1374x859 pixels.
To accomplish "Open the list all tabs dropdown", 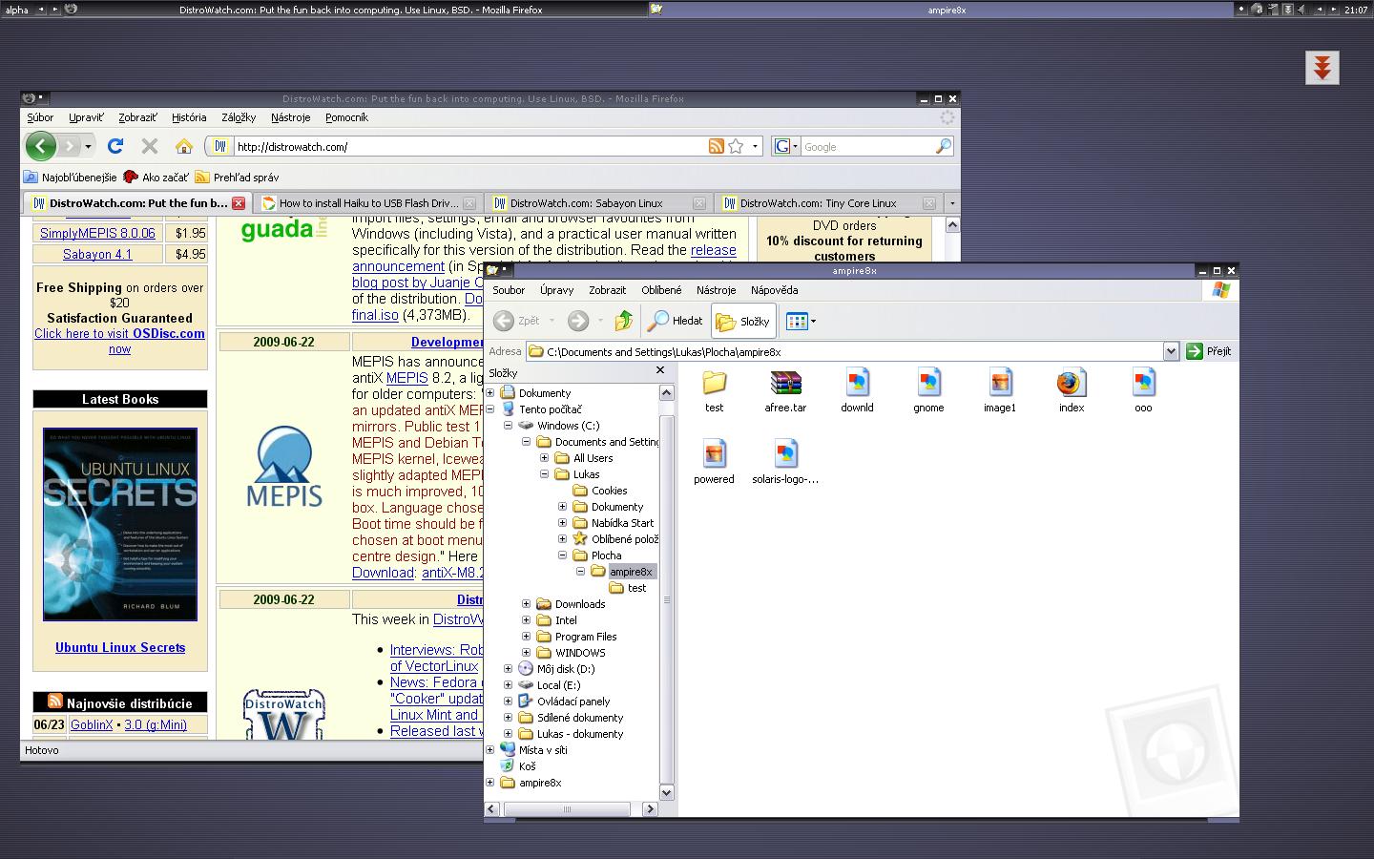I will coord(951,203).
